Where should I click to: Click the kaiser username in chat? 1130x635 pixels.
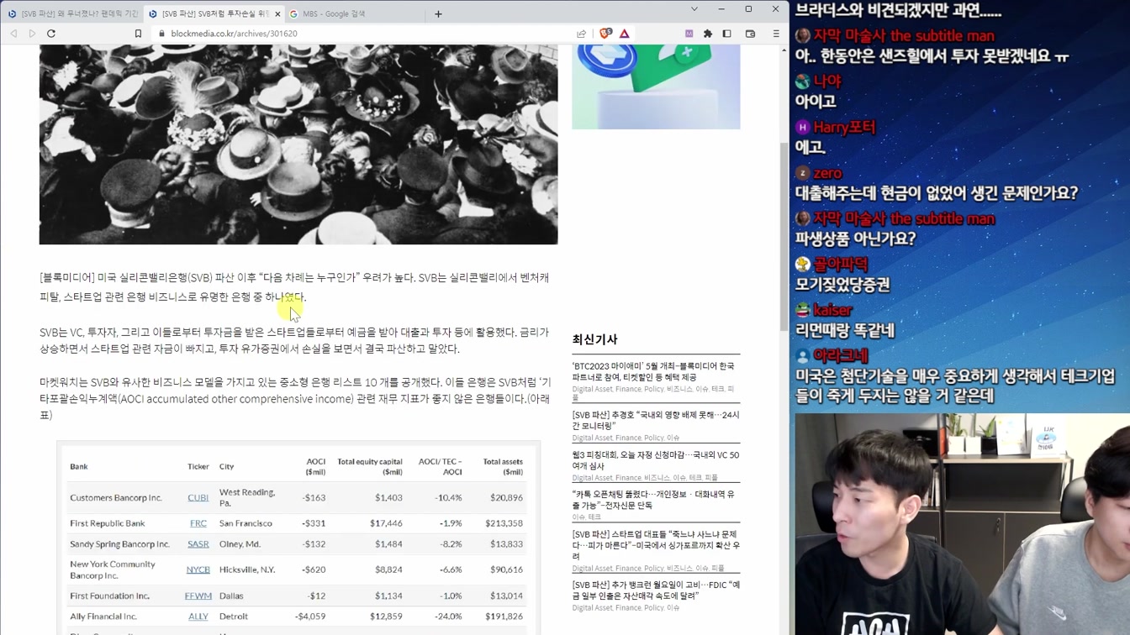pyautogui.click(x=832, y=310)
